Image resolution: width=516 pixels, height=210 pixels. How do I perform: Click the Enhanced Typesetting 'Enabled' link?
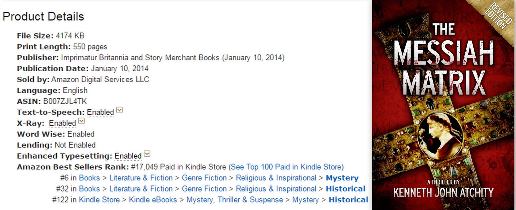(128, 156)
